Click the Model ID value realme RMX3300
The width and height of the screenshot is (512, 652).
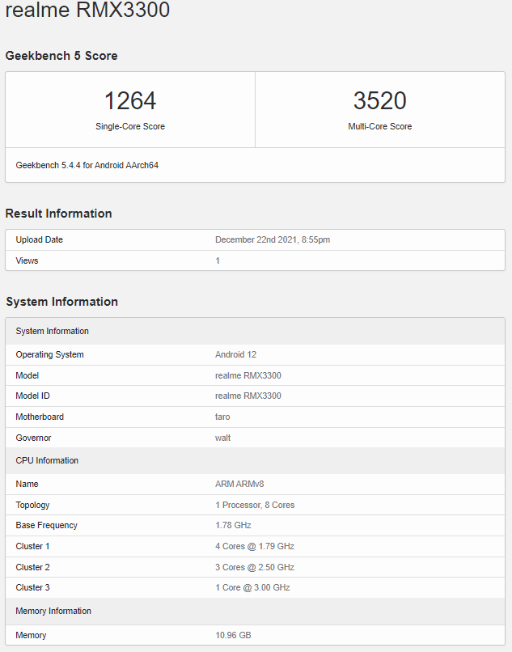coord(248,396)
